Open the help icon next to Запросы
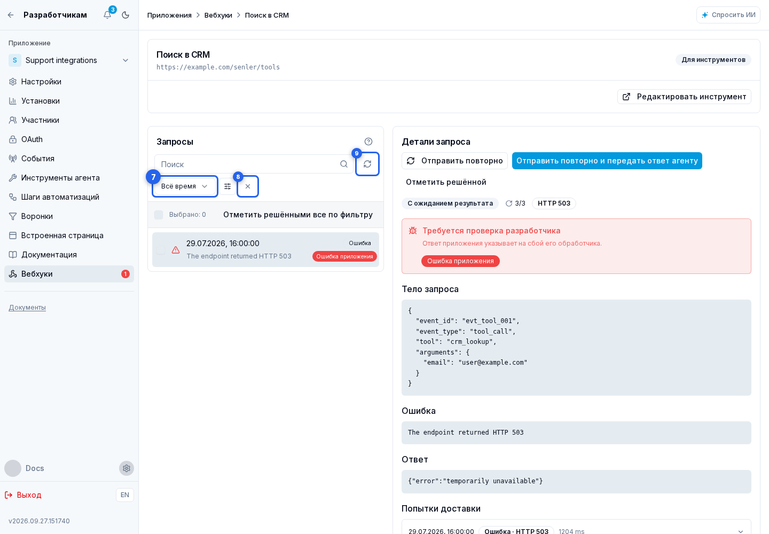The width and height of the screenshot is (769, 534). point(368,142)
